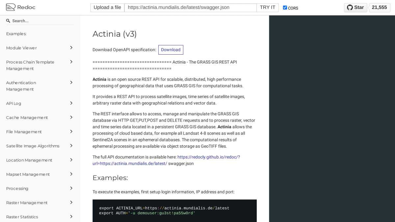Click the search magnifier icon

click(x=8, y=21)
